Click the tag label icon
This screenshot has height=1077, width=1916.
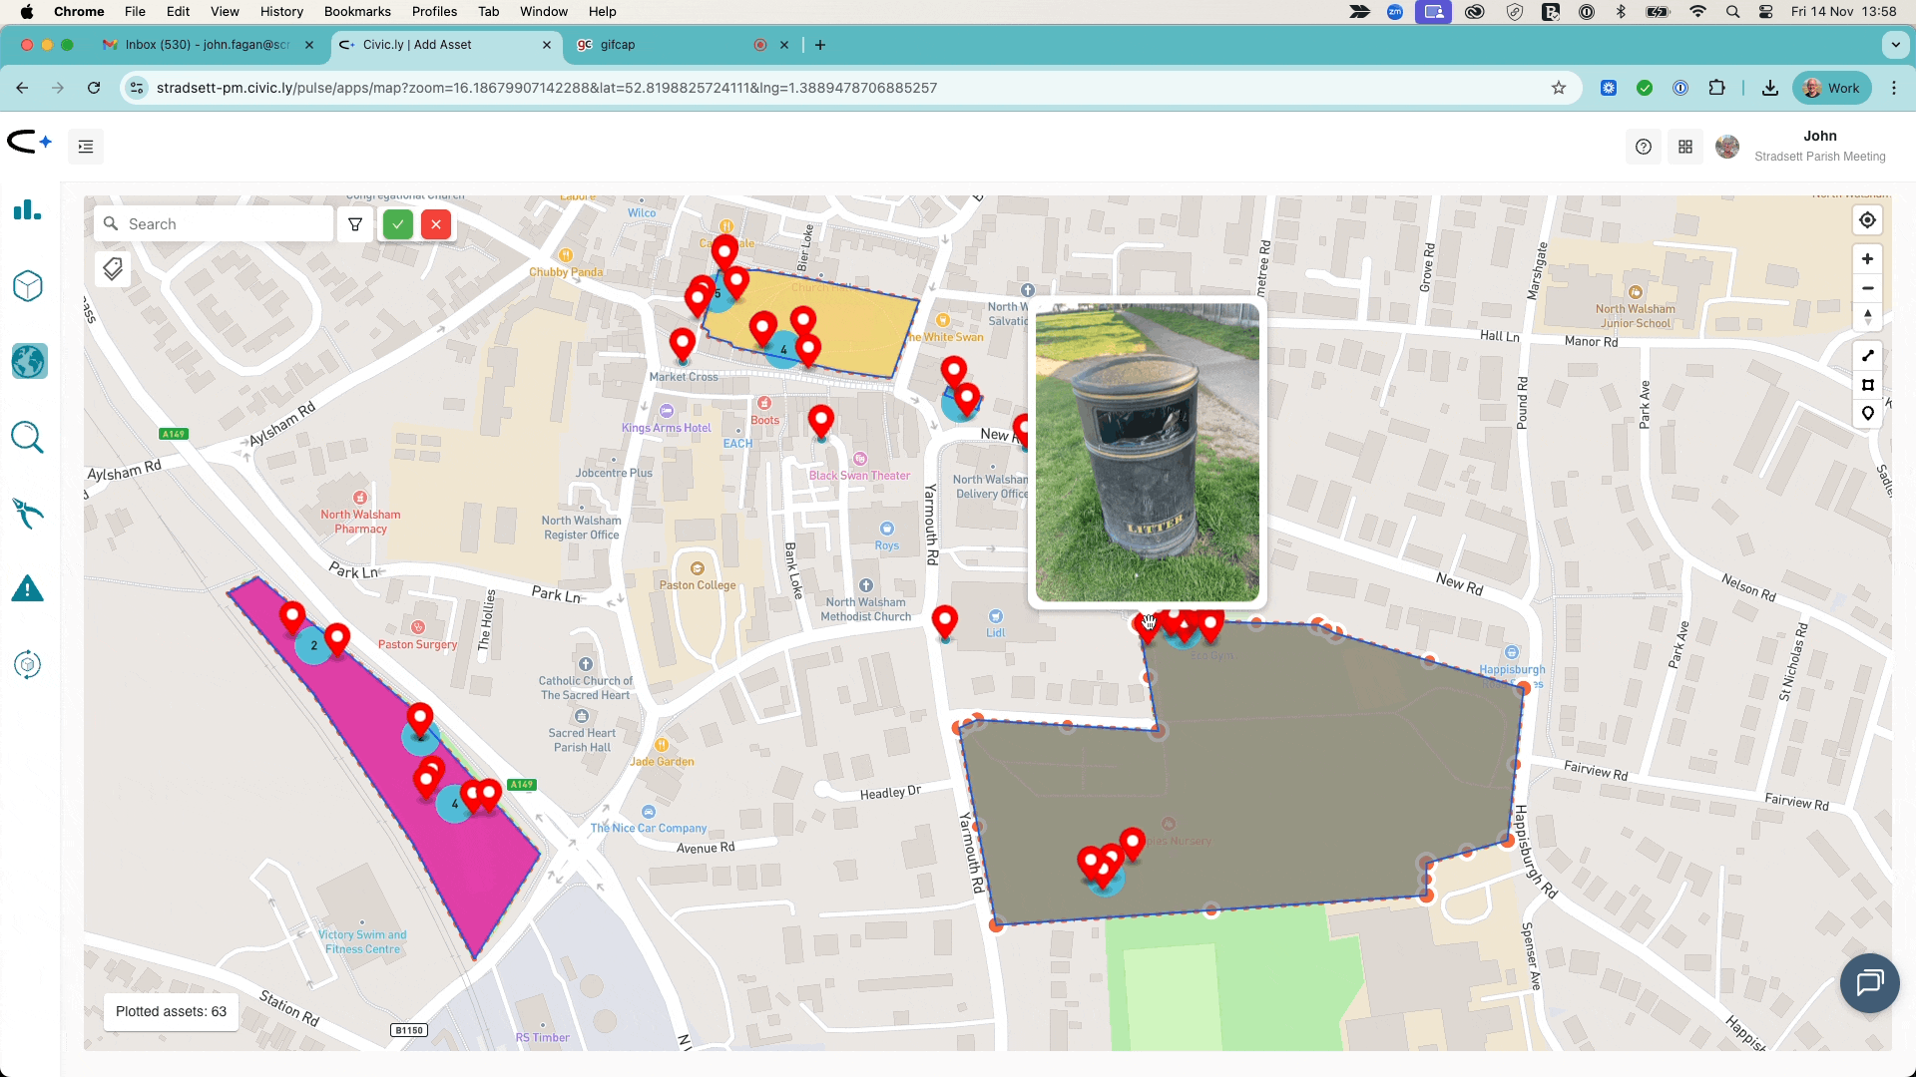pos(113,268)
